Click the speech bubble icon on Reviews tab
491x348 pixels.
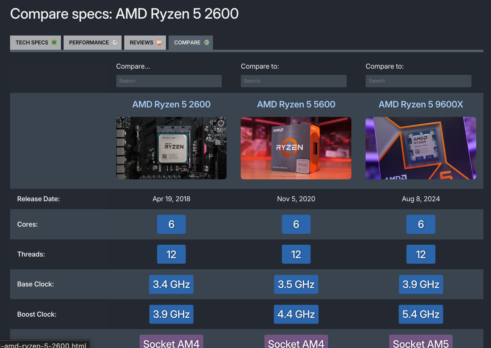(159, 42)
